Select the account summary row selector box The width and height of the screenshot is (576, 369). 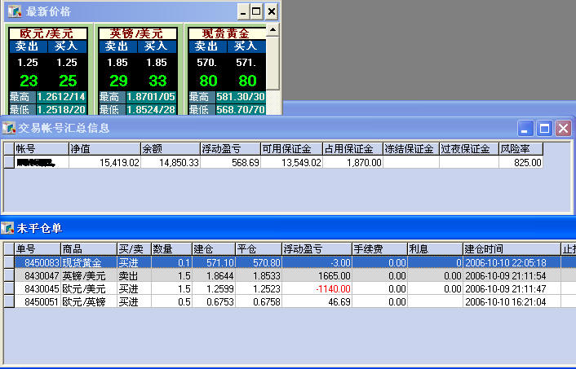pos(9,162)
